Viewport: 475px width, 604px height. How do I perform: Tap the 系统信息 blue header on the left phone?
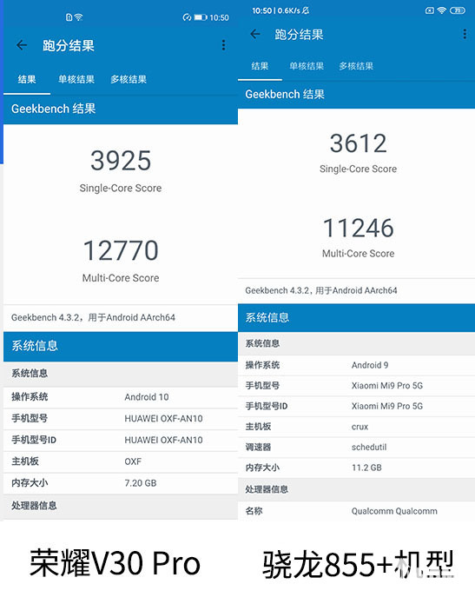(121, 346)
